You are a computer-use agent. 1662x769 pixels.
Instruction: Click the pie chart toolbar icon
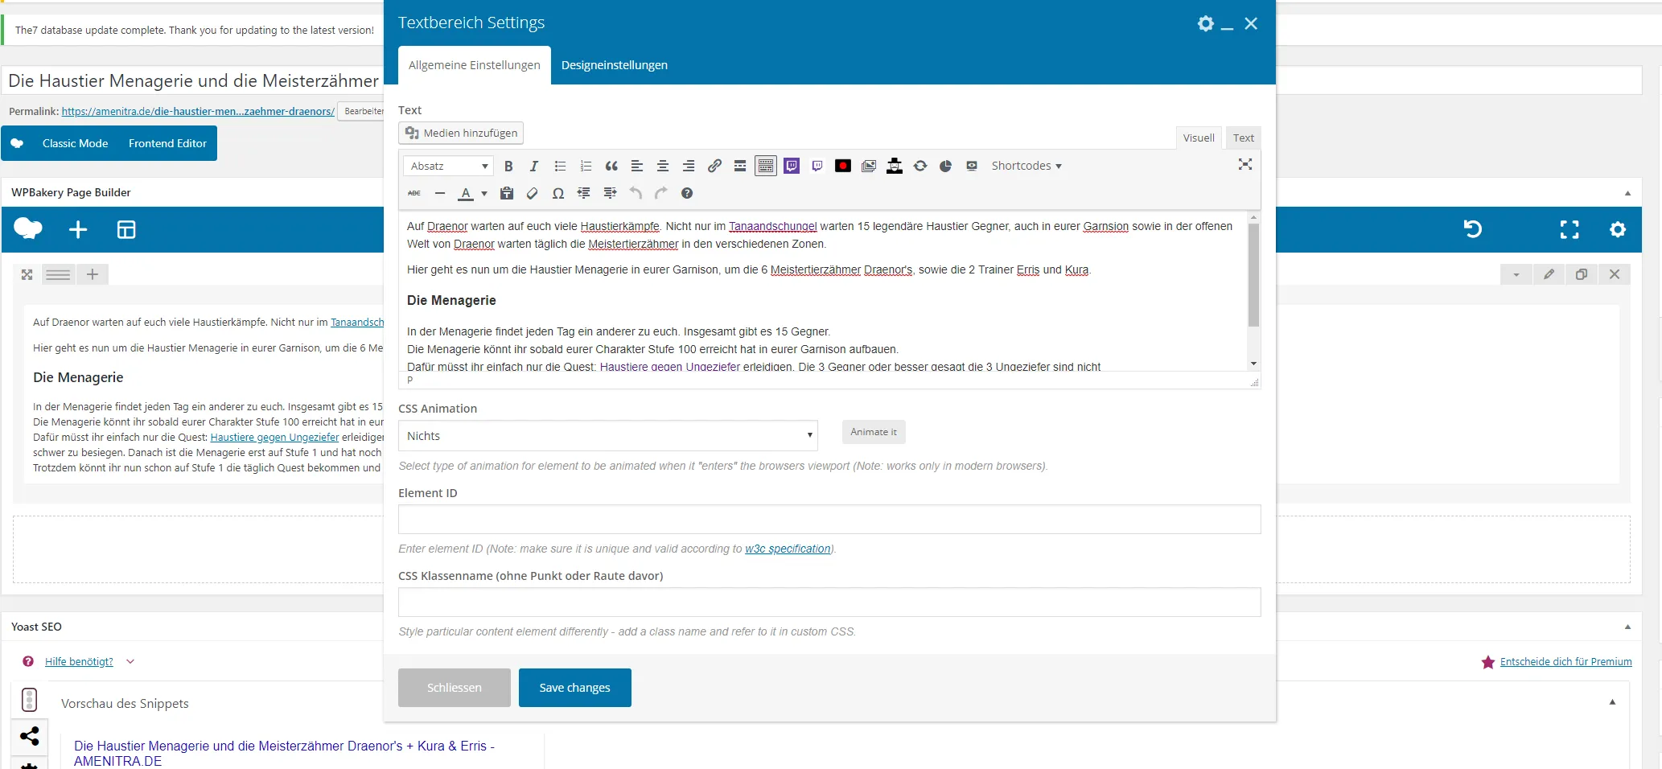coord(946,166)
